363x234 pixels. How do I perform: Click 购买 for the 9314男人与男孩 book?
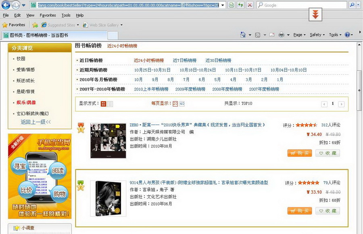pos(300,211)
